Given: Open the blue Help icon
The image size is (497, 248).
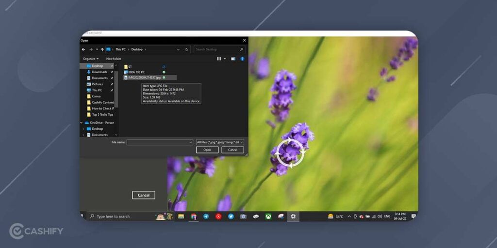Looking at the screenshot, I should tap(243, 59).
